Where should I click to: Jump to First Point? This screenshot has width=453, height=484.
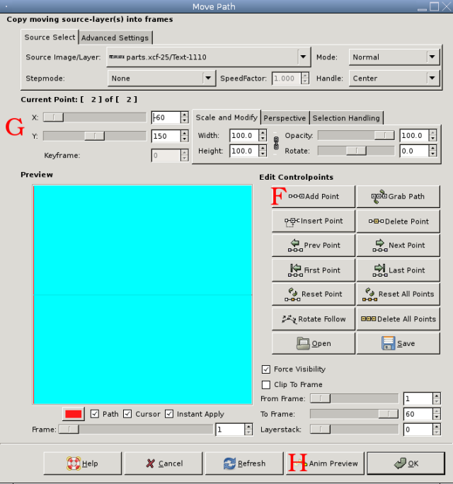point(314,270)
